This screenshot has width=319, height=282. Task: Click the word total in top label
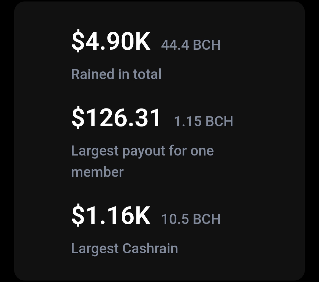[x=147, y=74]
